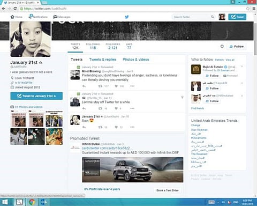The width and height of the screenshot is (257, 206).
Task: Reply to the 'Rain' tweet
Action: tap(84, 127)
